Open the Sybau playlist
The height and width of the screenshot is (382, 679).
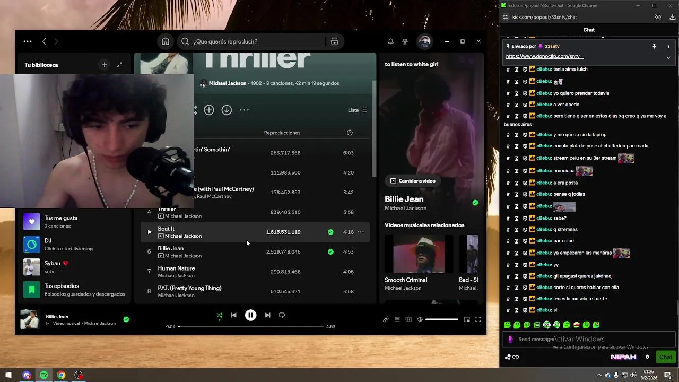point(74,267)
